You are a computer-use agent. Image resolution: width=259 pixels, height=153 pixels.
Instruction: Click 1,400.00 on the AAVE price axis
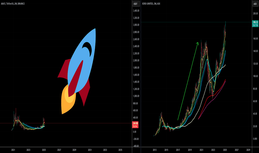tap(136, 82)
